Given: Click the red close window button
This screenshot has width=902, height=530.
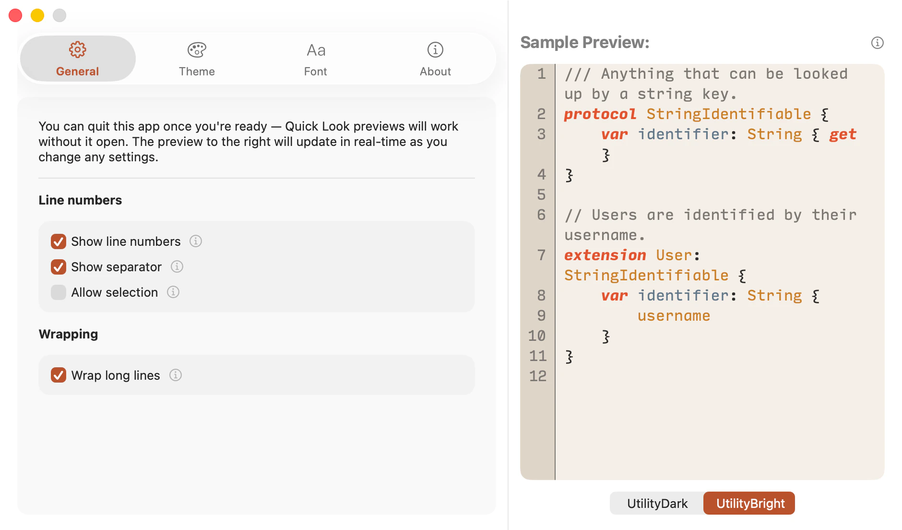Looking at the screenshot, I should [x=15, y=15].
